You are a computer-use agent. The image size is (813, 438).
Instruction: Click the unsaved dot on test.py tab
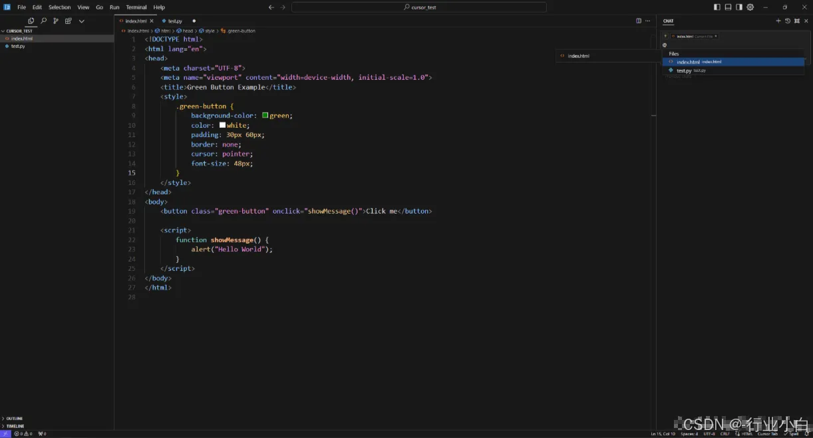[194, 21]
